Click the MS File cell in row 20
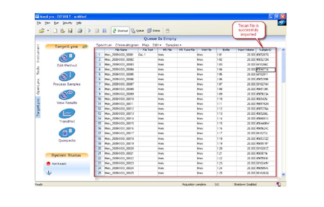Viewport: 324px width, 207px height. [167, 148]
